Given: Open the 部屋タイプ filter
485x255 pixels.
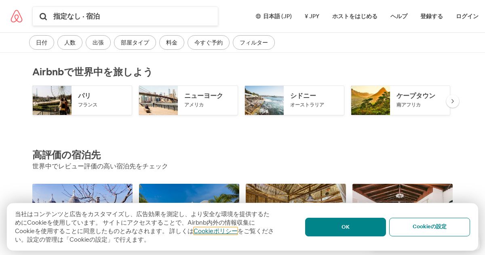Looking at the screenshot, I should pos(135,42).
